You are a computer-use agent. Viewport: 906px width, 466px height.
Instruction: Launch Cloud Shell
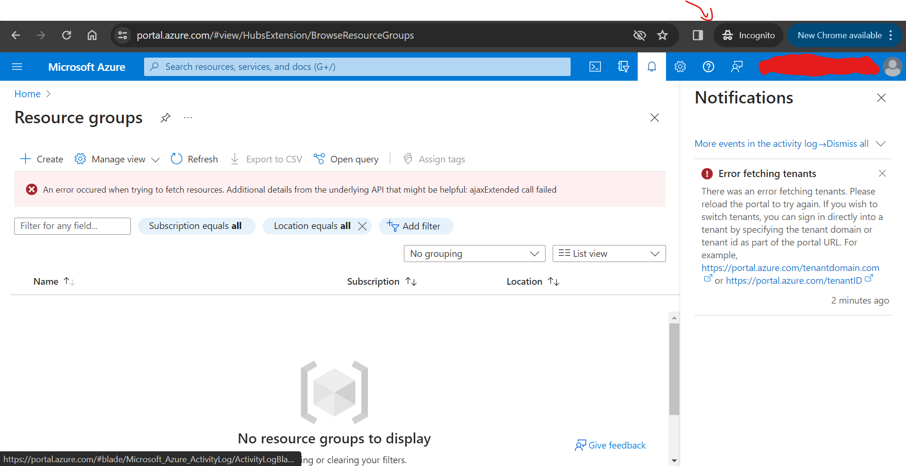(x=595, y=67)
